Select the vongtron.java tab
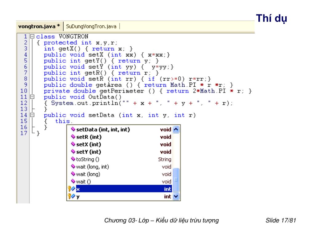The width and height of the screenshot is (315, 236). pyautogui.click(x=39, y=26)
